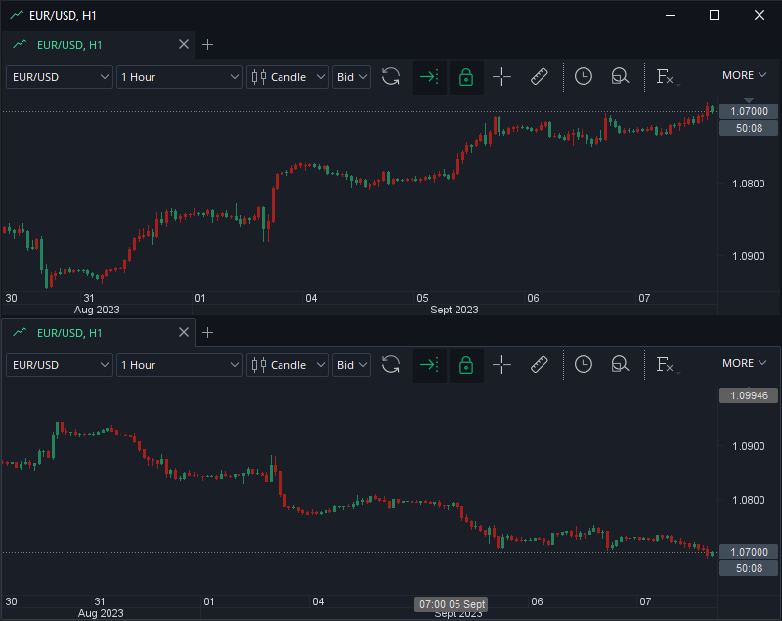Open the clock history icon in bottom chart
The width and height of the screenshot is (782, 621).
(583, 364)
